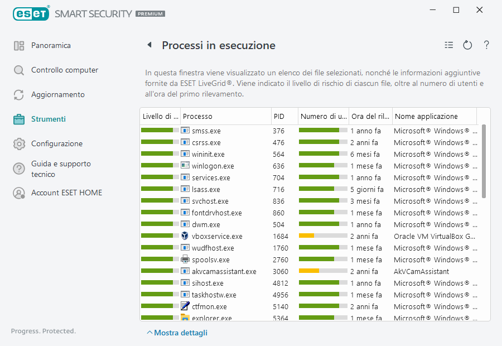This screenshot has width=502, height=346.
Task: Click the vboxservice.exe VirtualBox cube icon
Action: 185,236
